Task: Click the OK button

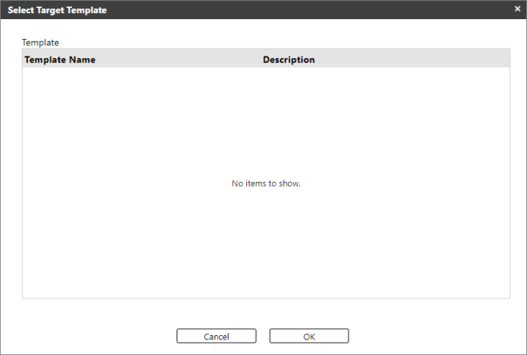Action: [309, 336]
